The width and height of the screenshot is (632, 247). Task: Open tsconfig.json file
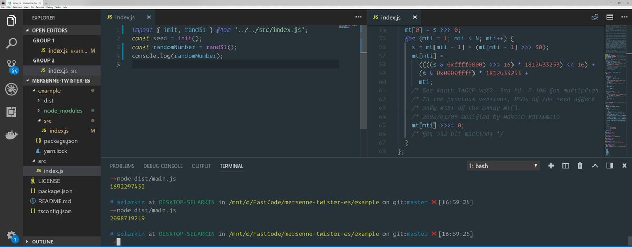coord(62,211)
